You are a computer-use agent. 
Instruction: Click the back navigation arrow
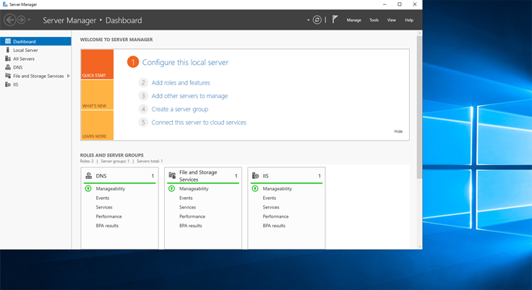tap(10, 20)
